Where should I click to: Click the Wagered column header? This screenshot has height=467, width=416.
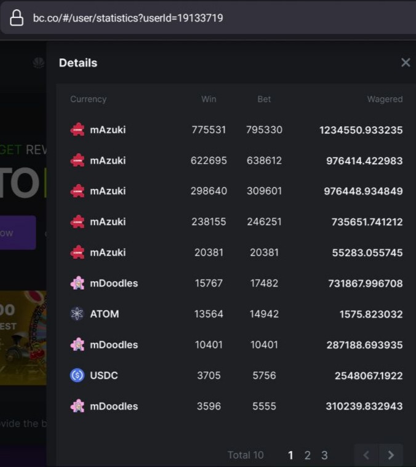click(385, 99)
